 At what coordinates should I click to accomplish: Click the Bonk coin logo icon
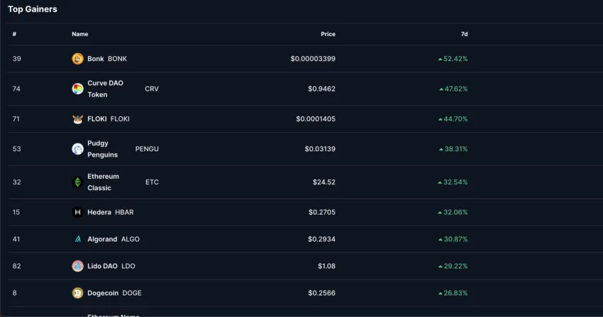[78, 59]
